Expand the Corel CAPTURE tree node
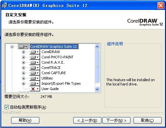Image resolution: width=166 pixels, height=128 pixels. point(23,73)
